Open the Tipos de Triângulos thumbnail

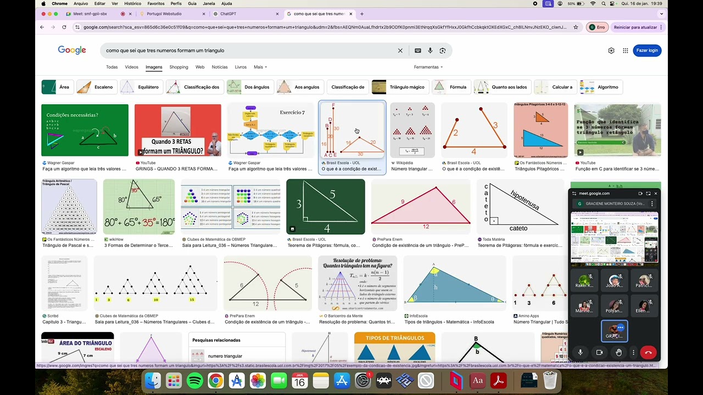point(395,347)
